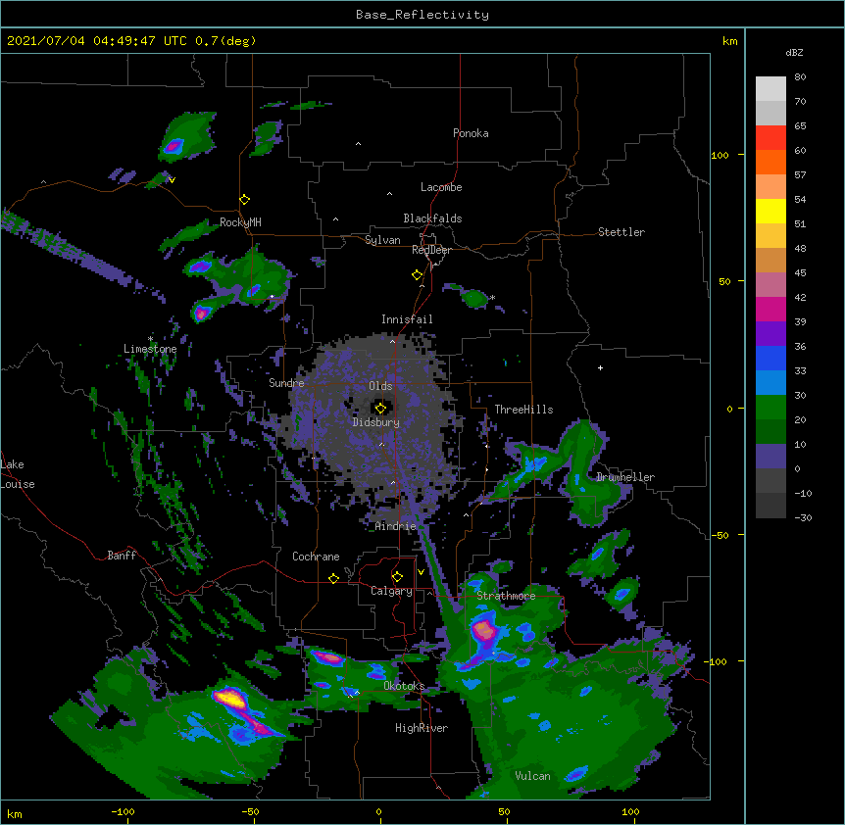
Task: Click the 80 dBZ light gray swatch
Action: (770, 89)
